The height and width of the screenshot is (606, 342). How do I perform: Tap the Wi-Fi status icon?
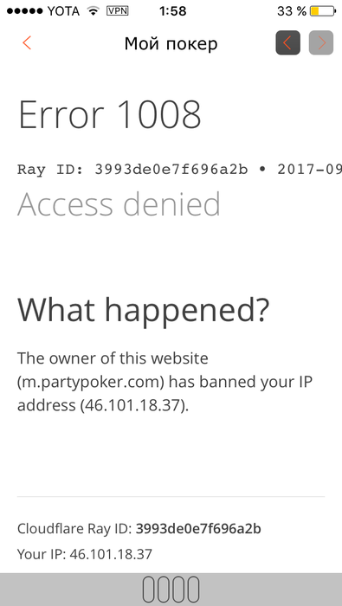coord(94,11)
